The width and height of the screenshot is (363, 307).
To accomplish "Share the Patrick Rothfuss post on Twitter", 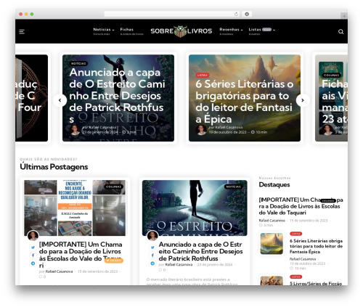I will pyautogui.click(x=152, y=247).
